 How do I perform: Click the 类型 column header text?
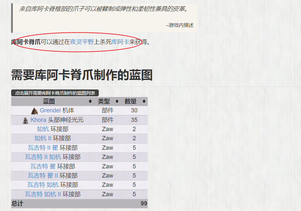click(x=104, y=101)
